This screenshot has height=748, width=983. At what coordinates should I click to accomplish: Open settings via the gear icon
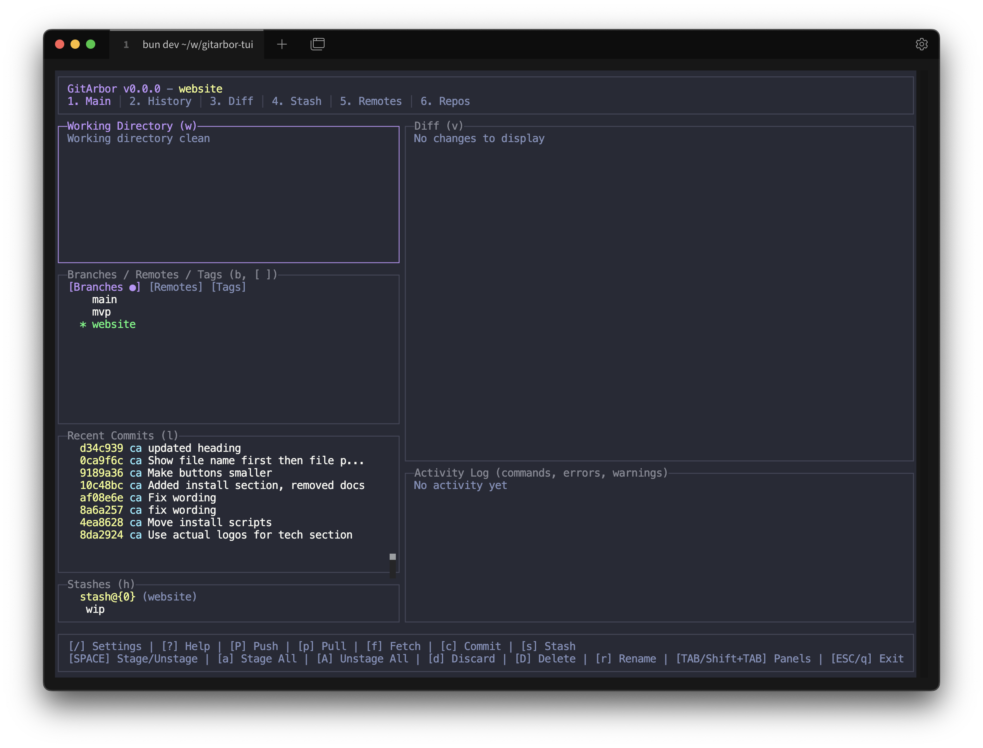[x=922, y=44]
